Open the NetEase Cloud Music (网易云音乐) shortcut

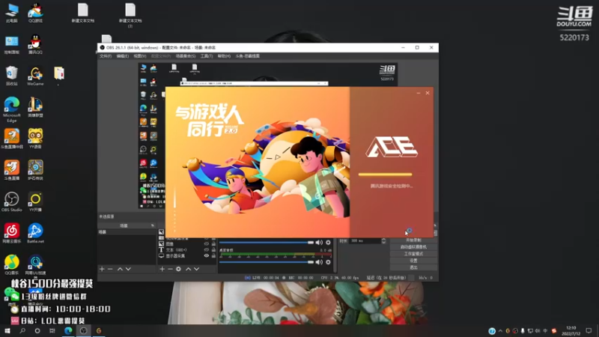pos(12,234)
